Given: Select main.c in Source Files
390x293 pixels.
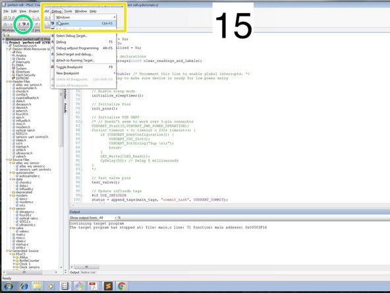Looking at the screenshot, I should point(20,234).
